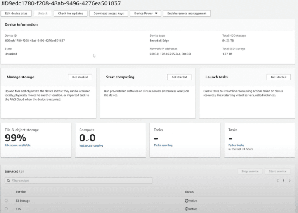Click the Unlocked state value

(x=11, y=54)
